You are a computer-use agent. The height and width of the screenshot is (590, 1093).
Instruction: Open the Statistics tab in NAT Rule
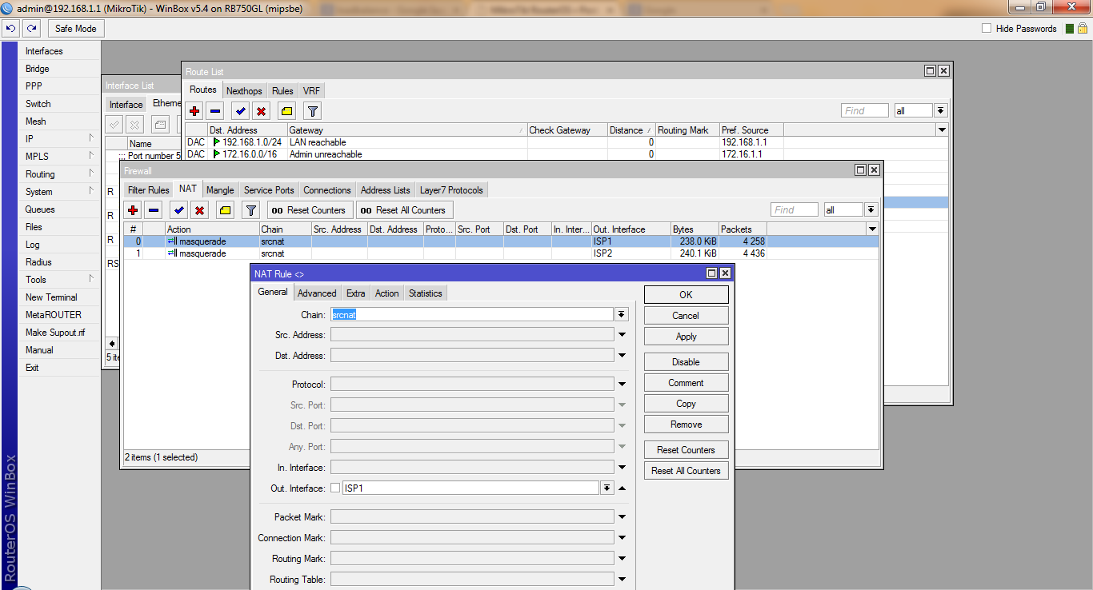coord(426,293)
